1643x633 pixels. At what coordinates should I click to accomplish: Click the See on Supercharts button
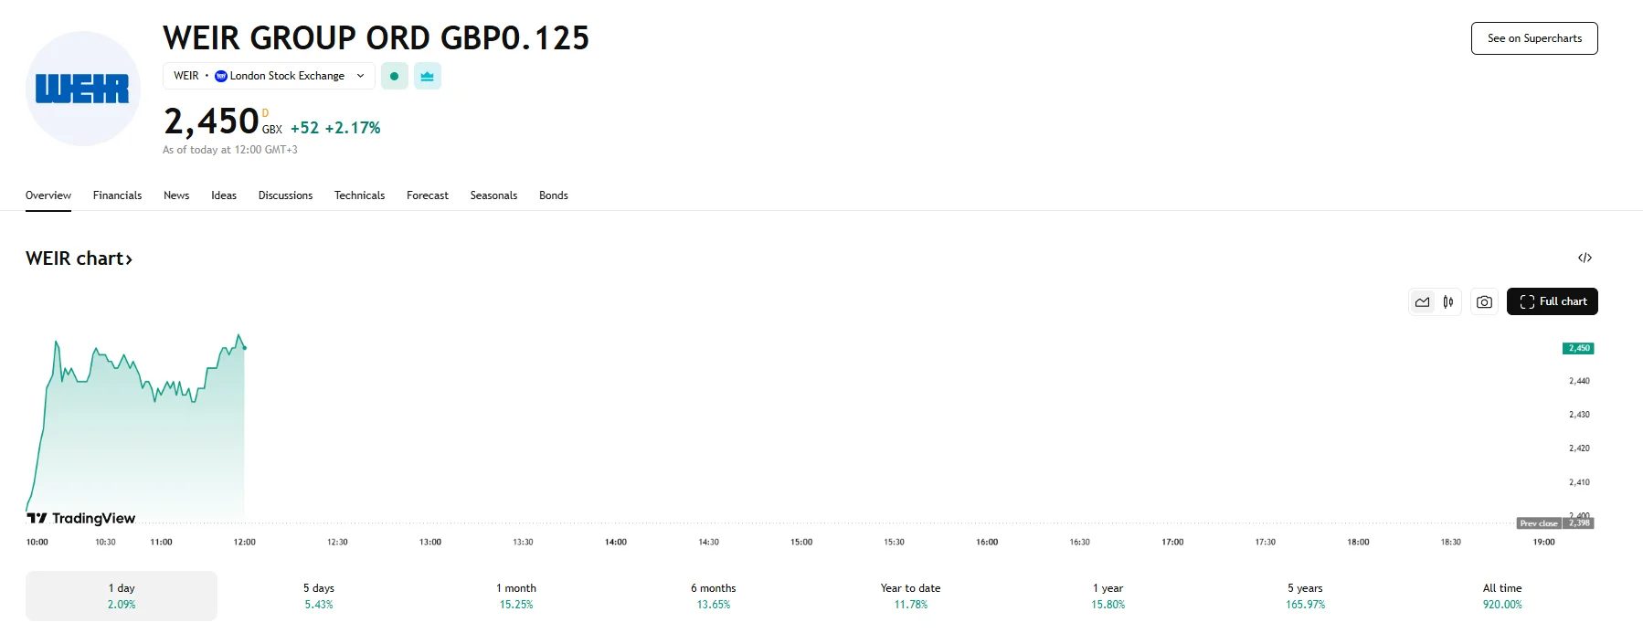point(1534,37)
